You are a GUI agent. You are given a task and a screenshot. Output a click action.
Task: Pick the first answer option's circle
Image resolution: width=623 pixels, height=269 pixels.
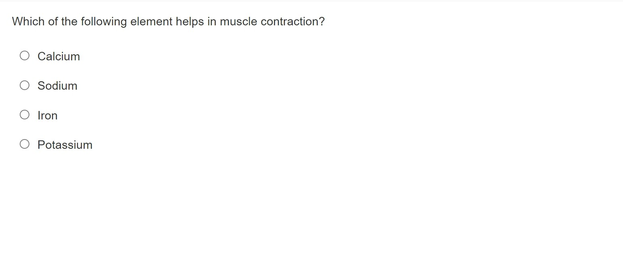(x=25, y=55)
